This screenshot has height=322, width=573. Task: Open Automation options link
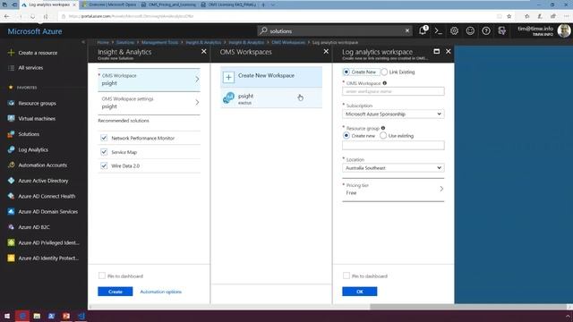click(161, 292)
